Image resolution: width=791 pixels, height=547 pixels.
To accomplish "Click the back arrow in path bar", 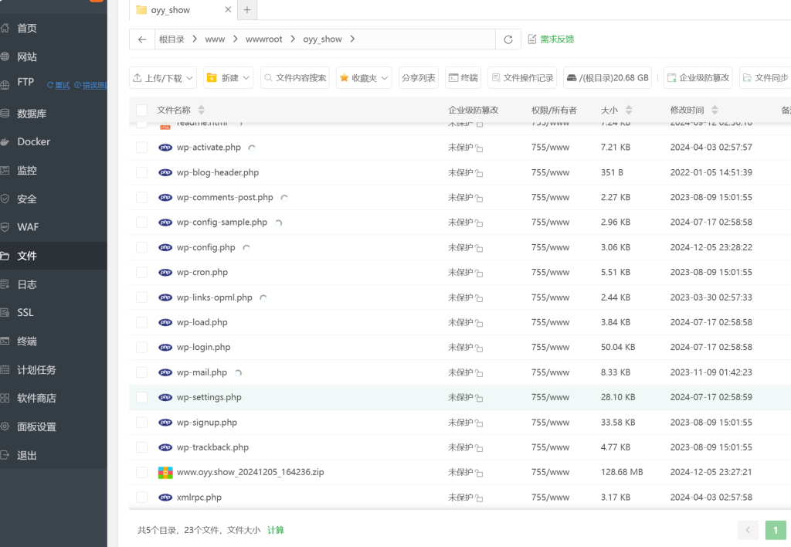I will [142, 39].
